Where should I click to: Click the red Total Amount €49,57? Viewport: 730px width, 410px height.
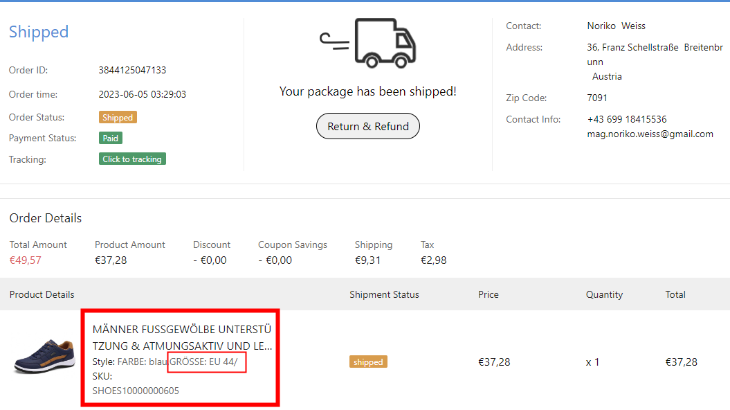point(26,260)
